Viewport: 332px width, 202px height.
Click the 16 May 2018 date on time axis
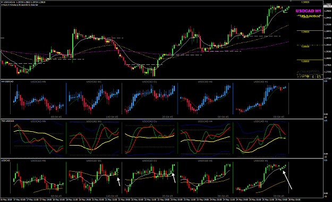[x=6, y=200]
